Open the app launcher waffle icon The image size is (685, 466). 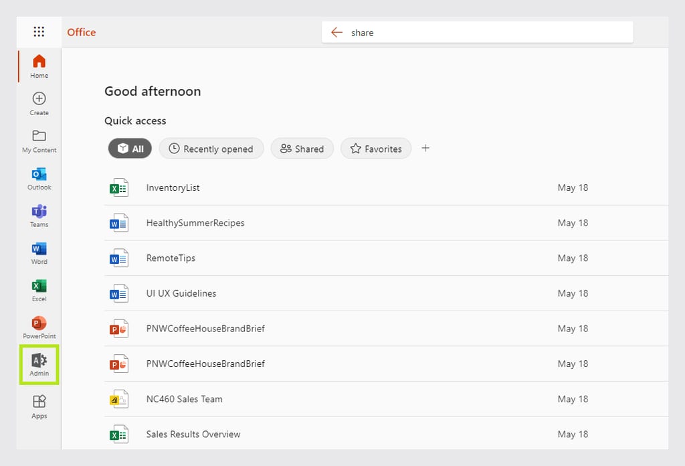coord(39,32)
